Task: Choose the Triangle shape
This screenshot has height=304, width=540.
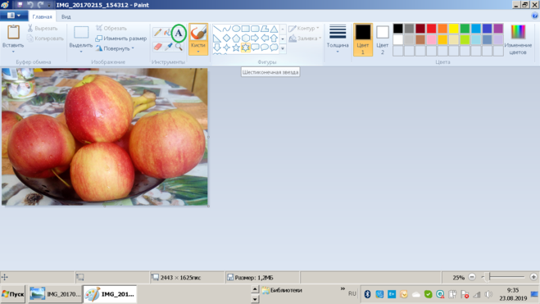Action: click(x=274, y=29)
